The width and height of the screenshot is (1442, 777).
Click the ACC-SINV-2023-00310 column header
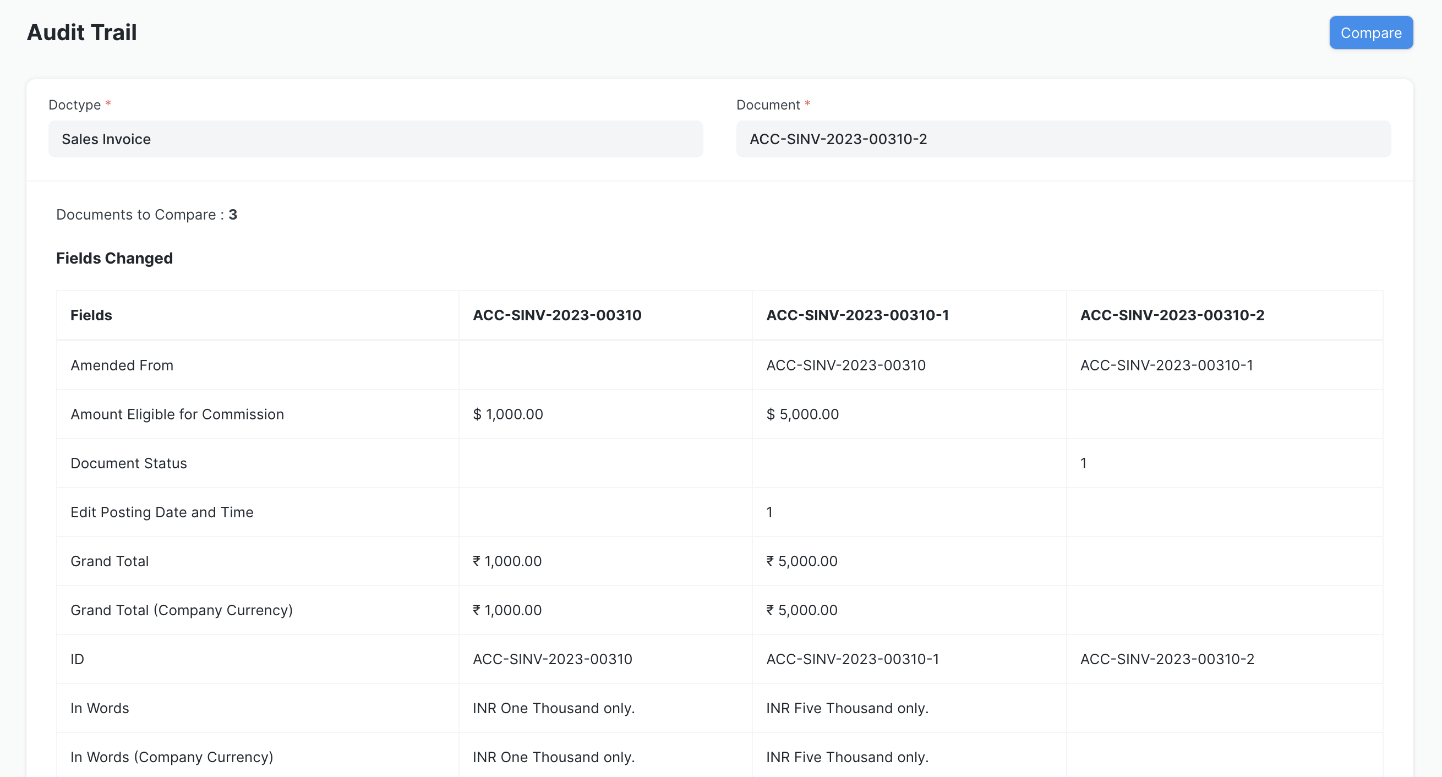point(557,315)
